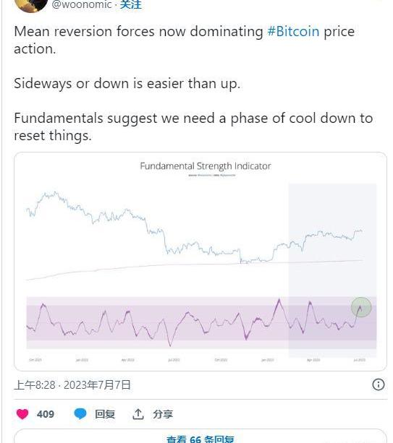Click the leftmost date label on chart axis

[35, 360]
